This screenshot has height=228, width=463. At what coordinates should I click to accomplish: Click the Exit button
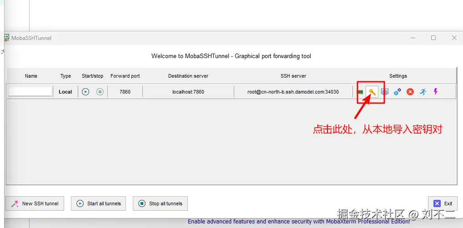pyautogui.click(x=443, y=203)
